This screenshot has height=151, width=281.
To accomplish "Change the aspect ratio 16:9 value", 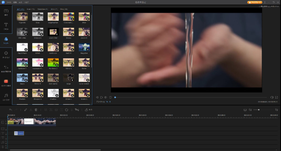I will click(x=108, y=102).
